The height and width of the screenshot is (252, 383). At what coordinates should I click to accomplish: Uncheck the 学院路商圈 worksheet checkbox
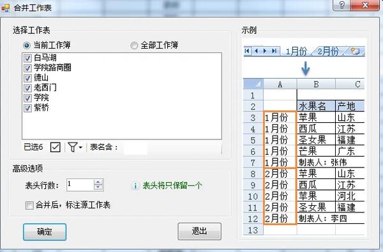pos(27,68)
